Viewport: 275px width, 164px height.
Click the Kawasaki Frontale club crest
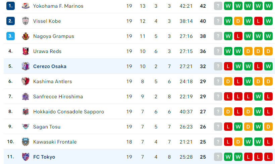click(25, 142)
